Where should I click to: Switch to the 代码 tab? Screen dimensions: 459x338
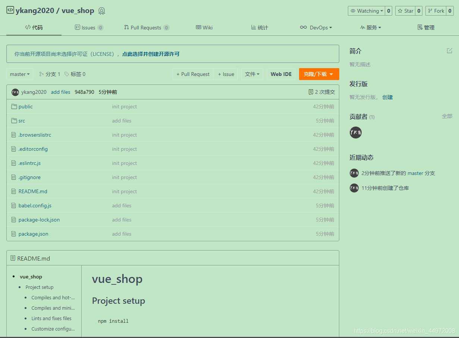tap(34, 28)
